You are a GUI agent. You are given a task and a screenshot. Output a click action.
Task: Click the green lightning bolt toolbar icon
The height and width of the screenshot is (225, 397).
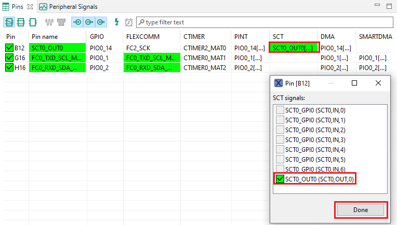click(116, 22)
